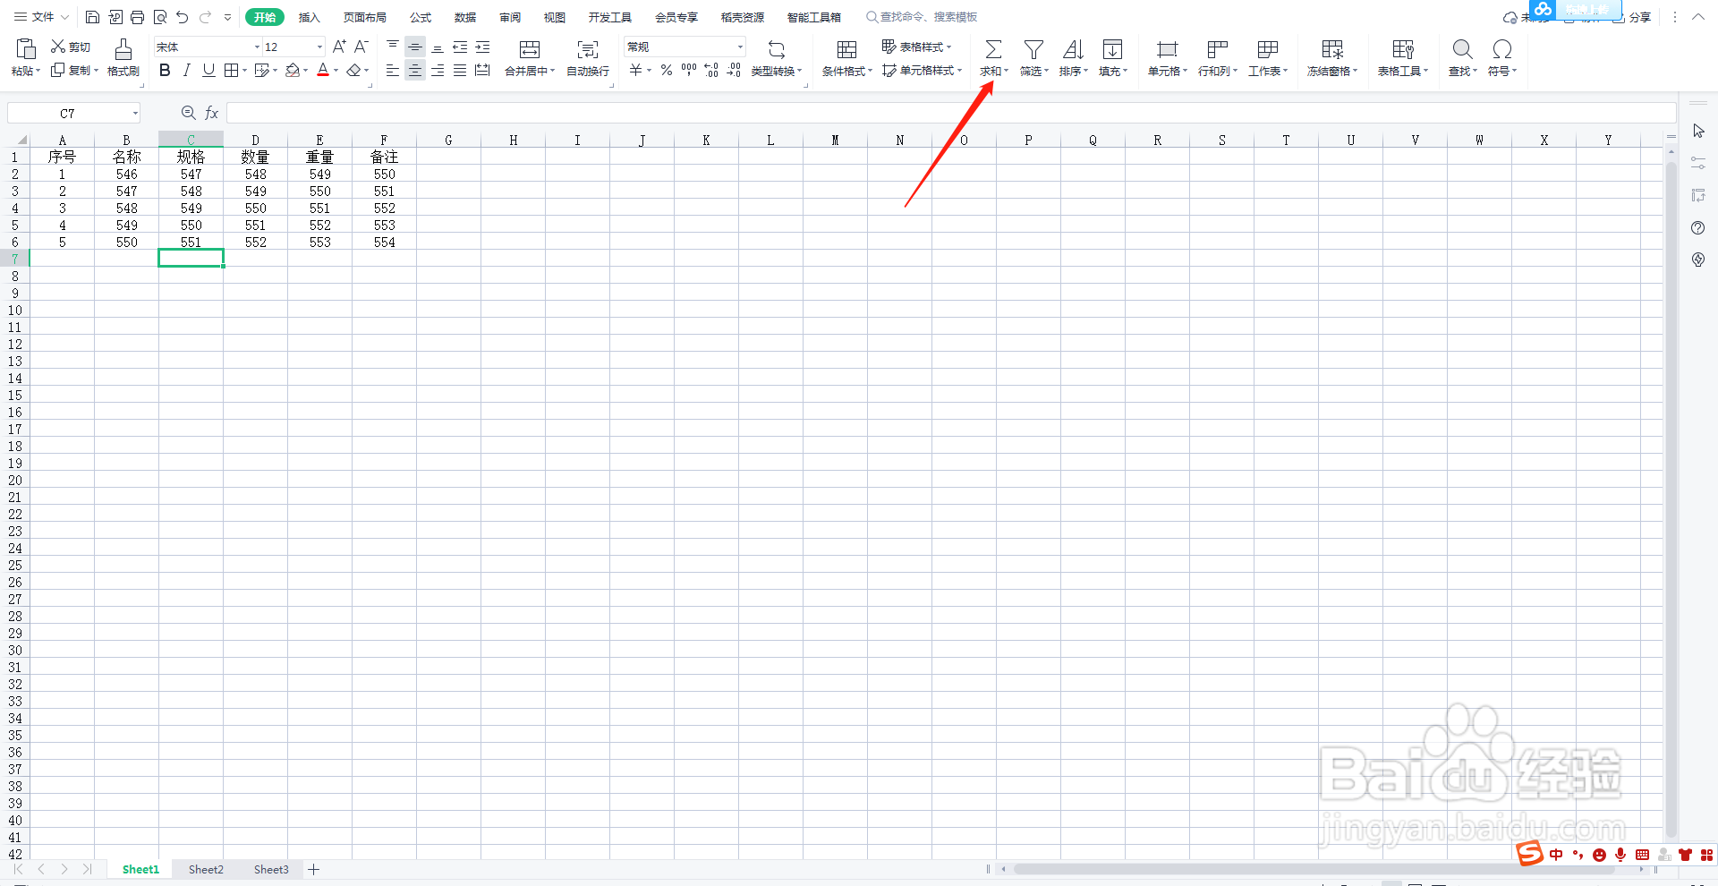Click the Redo arrow icon
The height and width of the screenshot is (886, 1718).
(205, 17)
